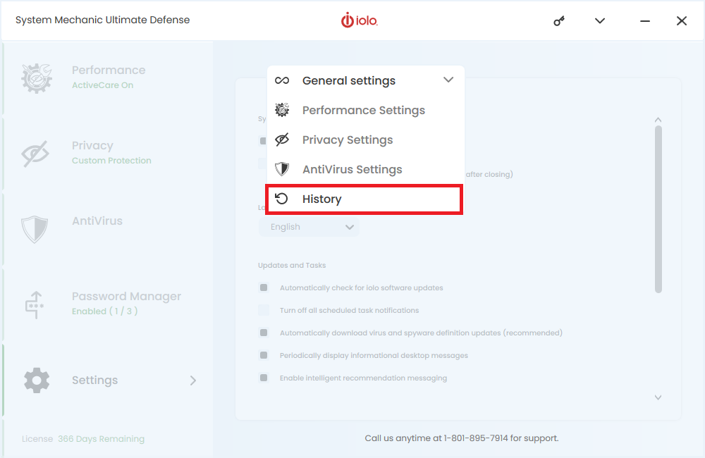Screen dimensions: 705x458
Task: Click the AntiVirus Settings shield icon in dropdown
Action: [282, 169]
